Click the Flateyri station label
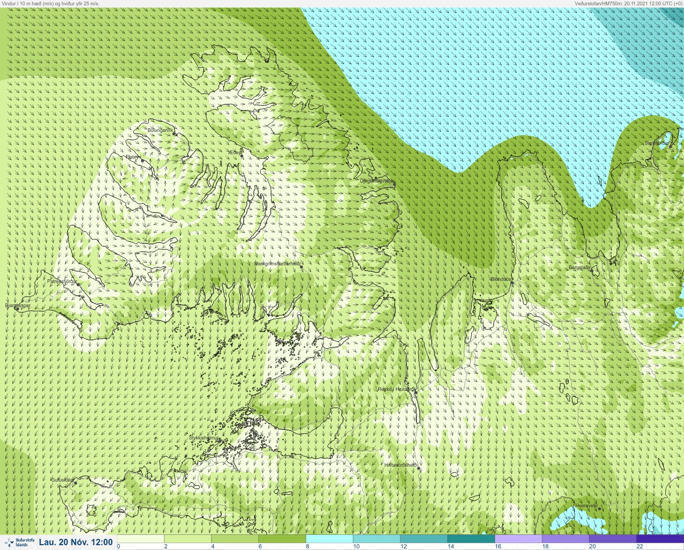Viewport: 684px width, 550px height. tap(134, 157)
